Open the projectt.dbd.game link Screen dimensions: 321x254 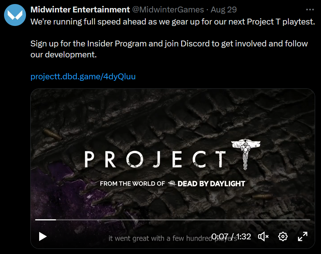coord(83,76)
